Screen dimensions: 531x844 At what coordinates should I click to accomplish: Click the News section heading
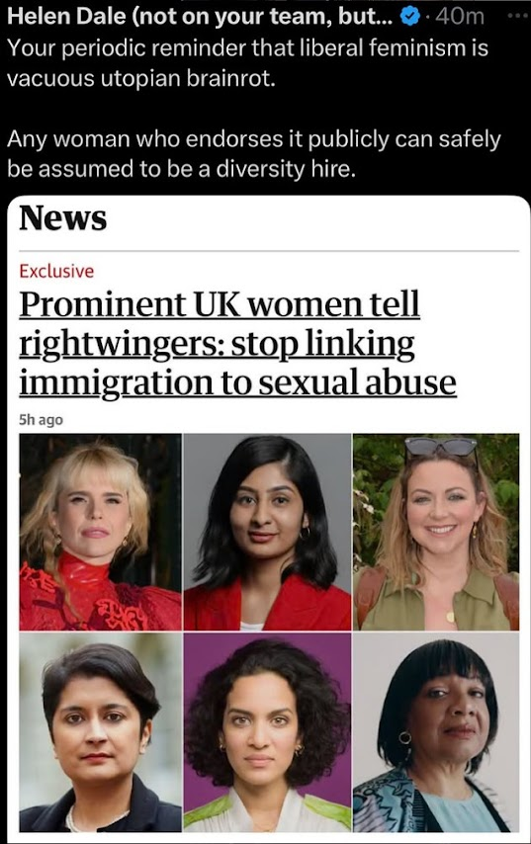click(63, 218)
